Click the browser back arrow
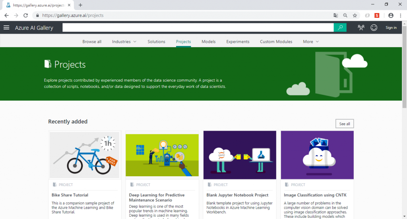 pos(6,15)
